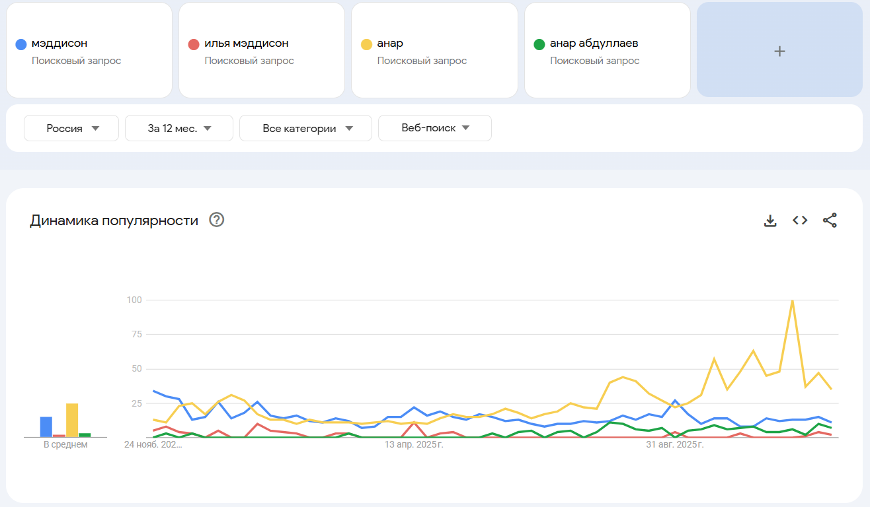The width and height of the screenshot is (870, 507).
Task: Click the yellow average bar in В среднем
Action: click(x=72, y=421)
